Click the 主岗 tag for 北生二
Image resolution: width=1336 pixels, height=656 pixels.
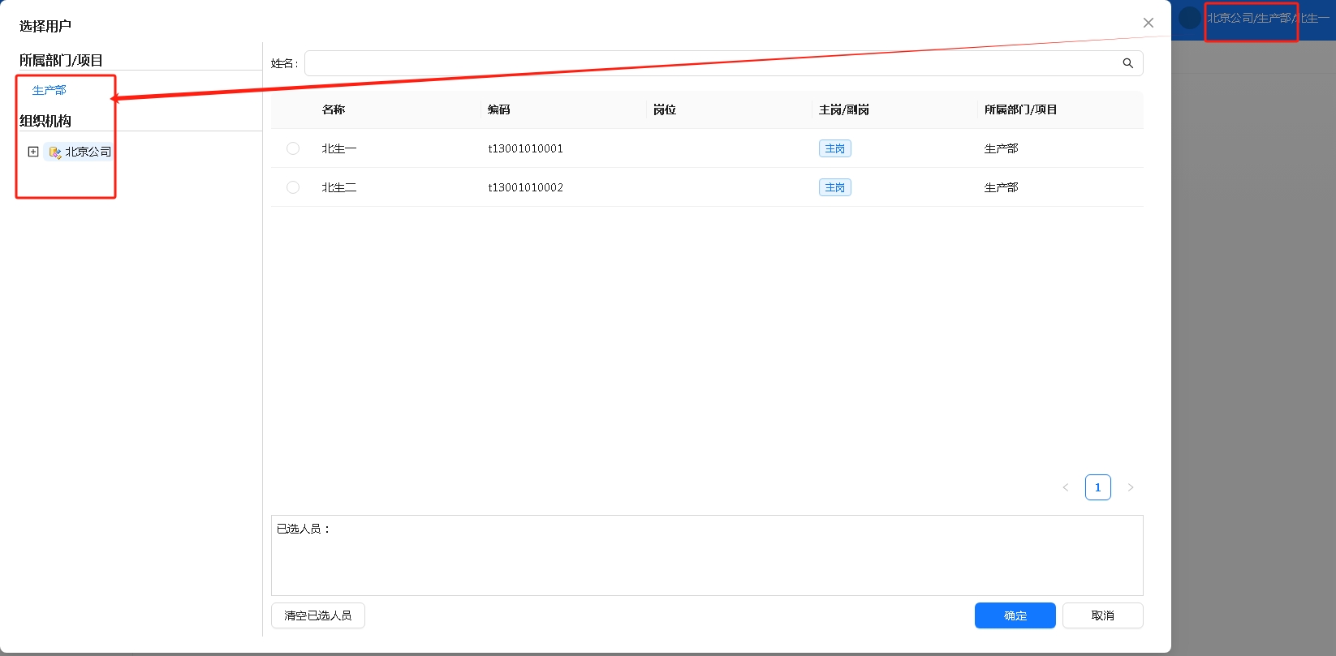[834, 187]
